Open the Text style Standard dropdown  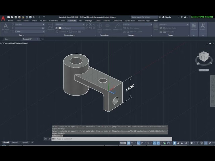30,24
